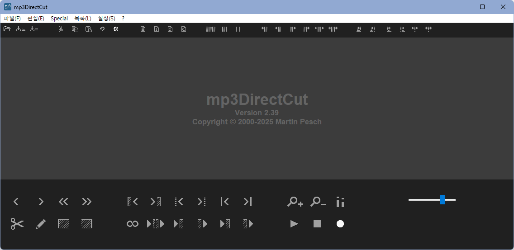
Task: Click the double hatched-bars toolbar icon
Action: (224, 29)
